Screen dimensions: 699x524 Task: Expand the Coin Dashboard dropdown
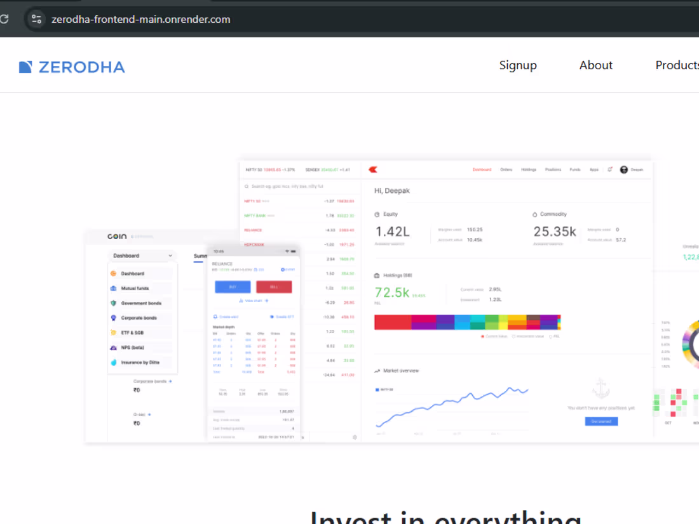[x=142, y=256]
